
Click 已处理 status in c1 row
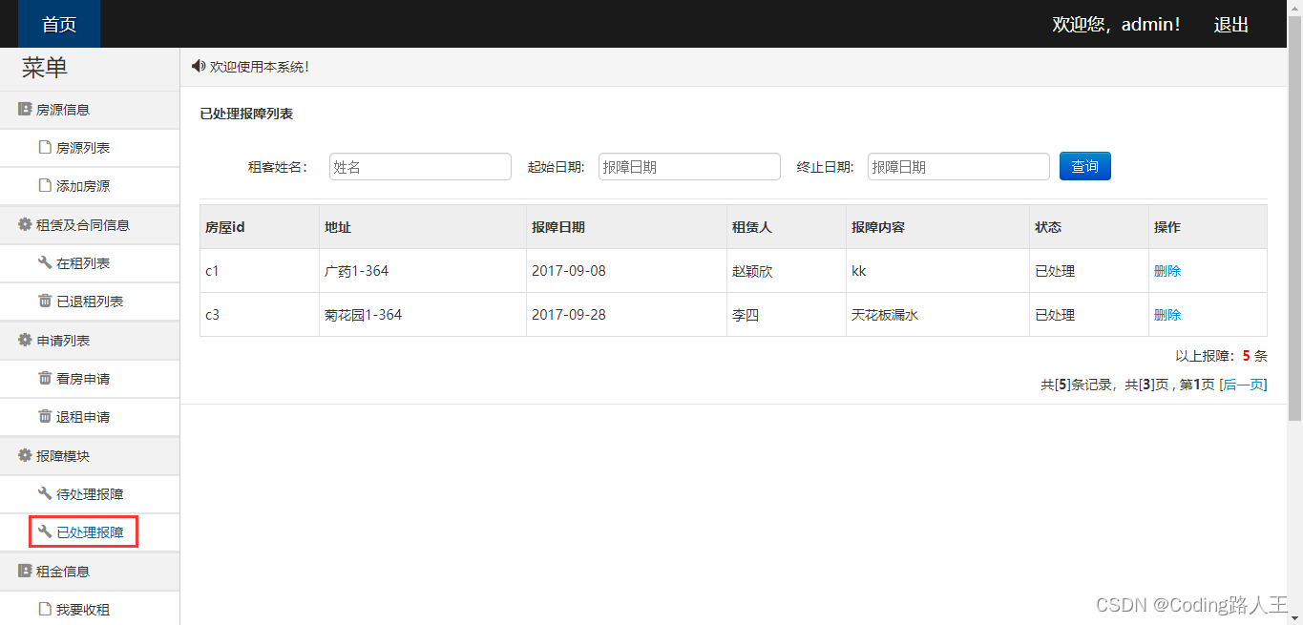(x=1055, y=271)
